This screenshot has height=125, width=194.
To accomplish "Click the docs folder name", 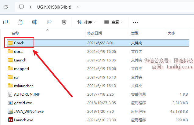I will (x=18, y=51).
